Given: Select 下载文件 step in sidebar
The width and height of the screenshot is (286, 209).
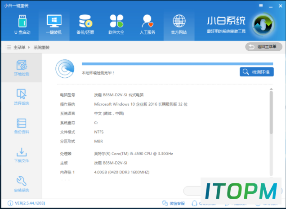Looking at the screenshot, I should pos(22,155).
